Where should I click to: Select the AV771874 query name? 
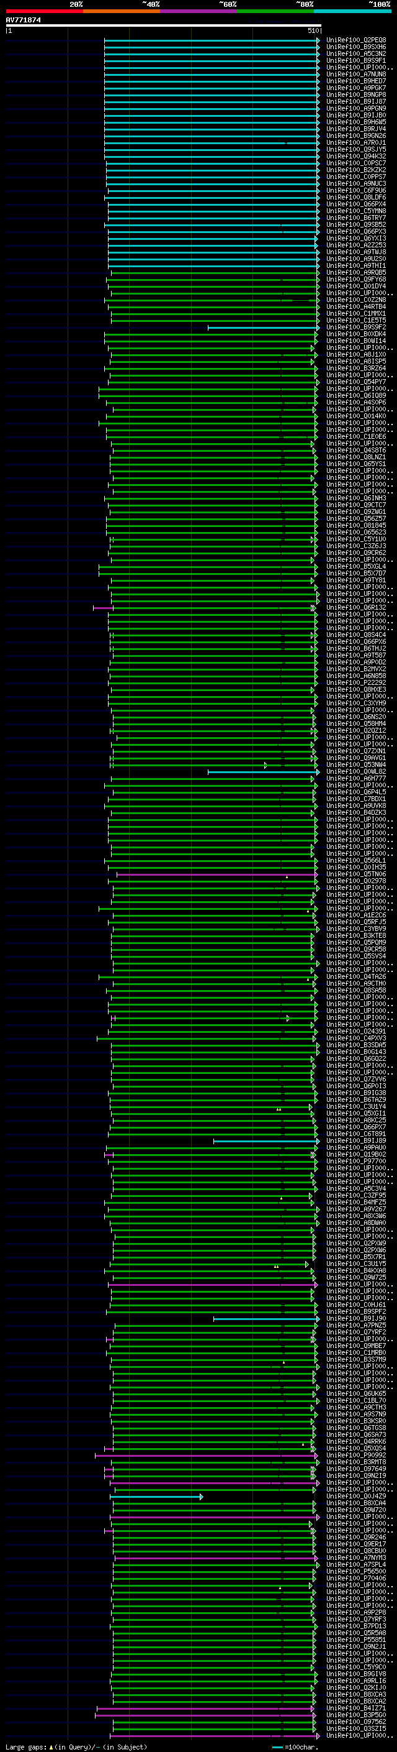click(23, 21)
